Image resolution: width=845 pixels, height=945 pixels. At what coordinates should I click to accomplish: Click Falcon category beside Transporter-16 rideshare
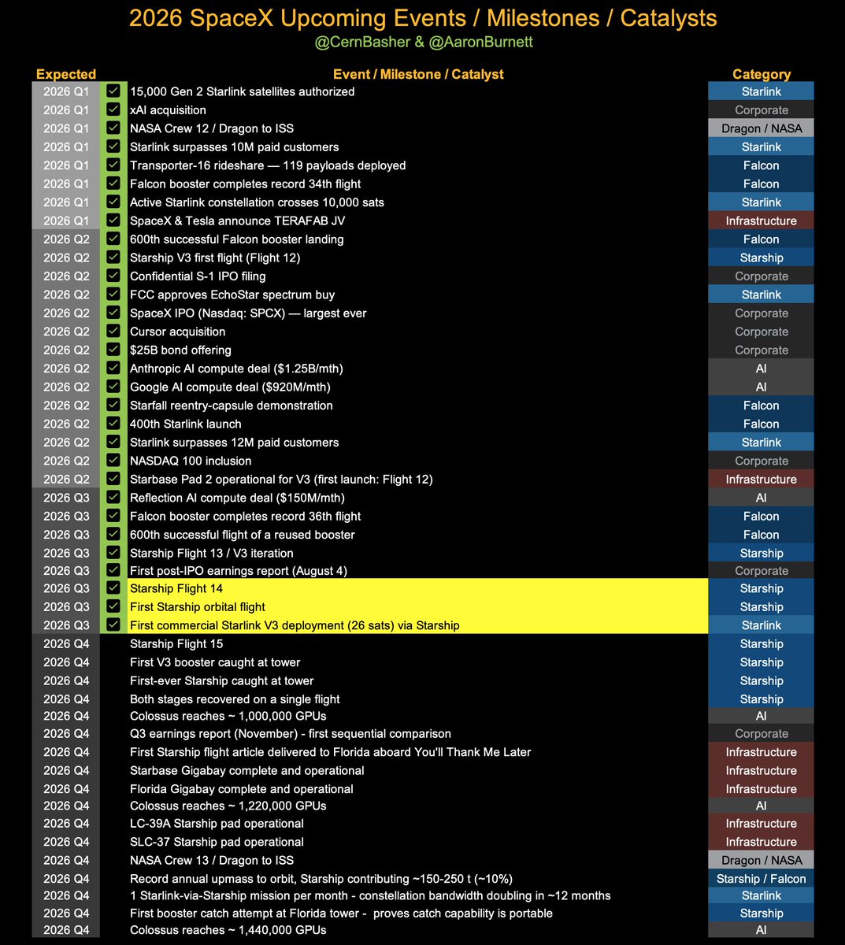pos(762,165)
